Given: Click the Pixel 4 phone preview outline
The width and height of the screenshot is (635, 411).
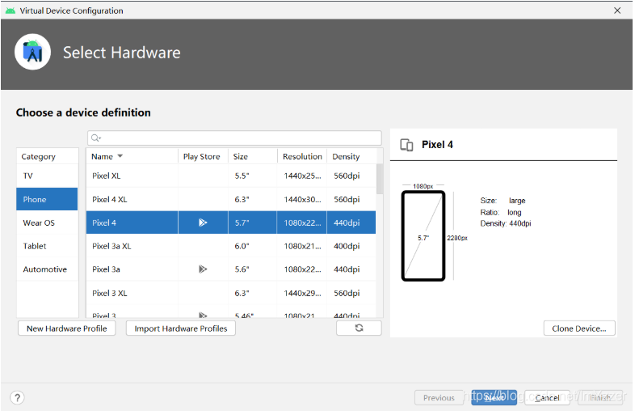Looking at the screenshot, I should (423, 235).
